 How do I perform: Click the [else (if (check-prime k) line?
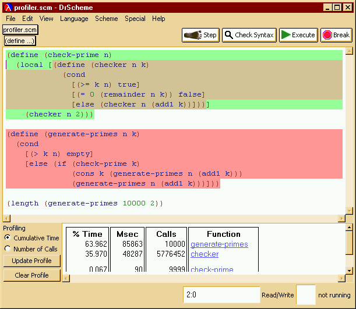pos(82,164)
